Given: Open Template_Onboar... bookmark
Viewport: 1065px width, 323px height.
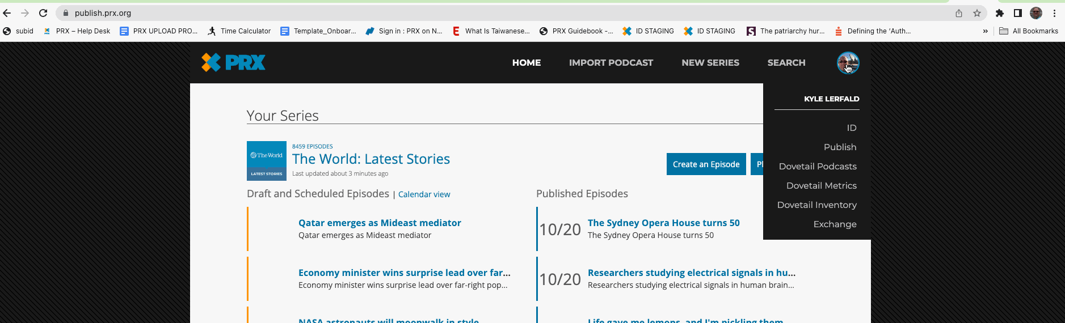Looking at the screenshot, I should 318,31.
